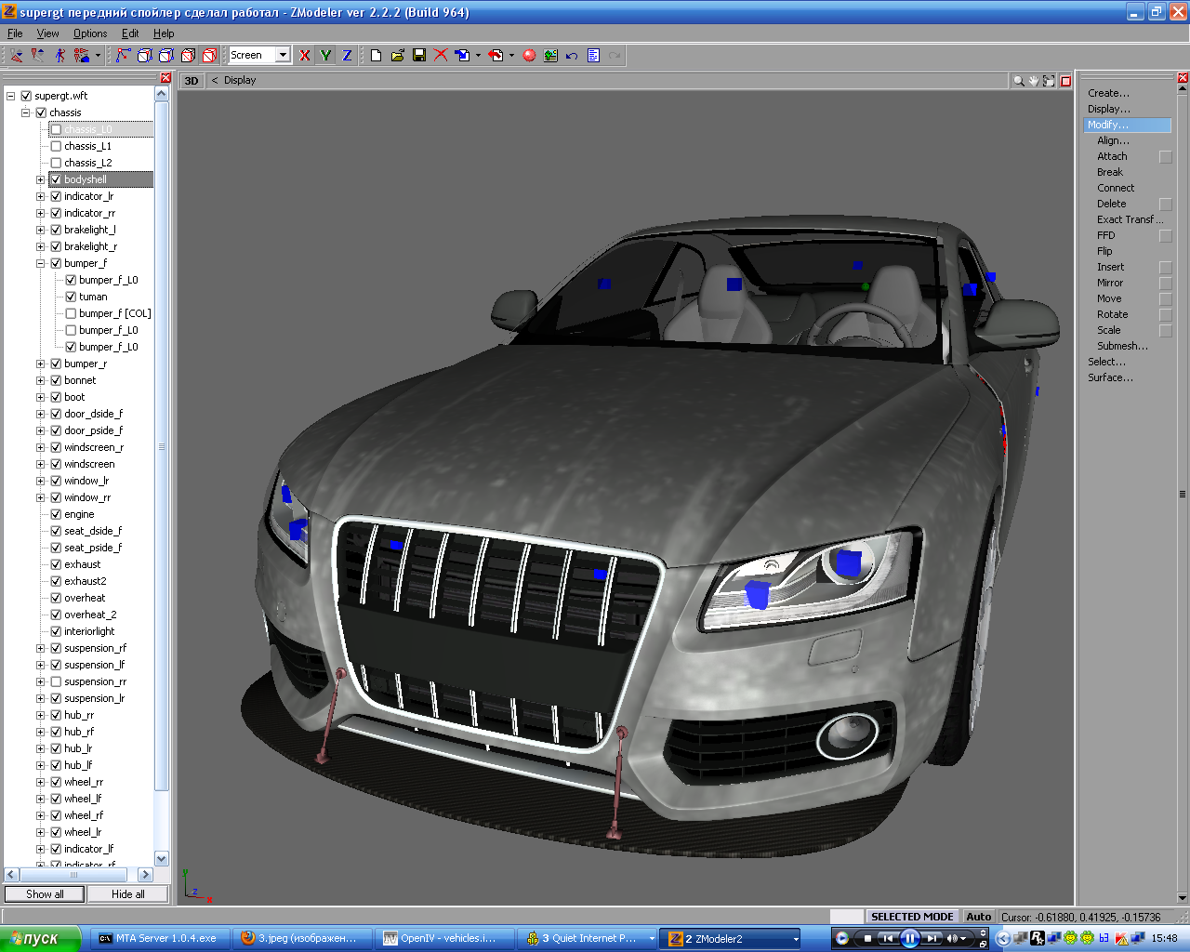Uncheck the bodyshell checkbox

[56, 179]
